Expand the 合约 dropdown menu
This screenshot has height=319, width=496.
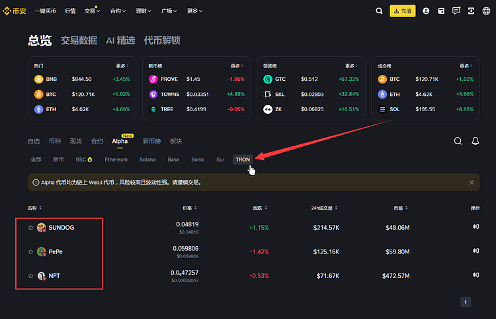(118, 11)
